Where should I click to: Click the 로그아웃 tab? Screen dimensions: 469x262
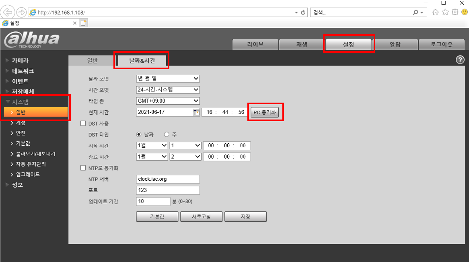click(x=442, y=44)
